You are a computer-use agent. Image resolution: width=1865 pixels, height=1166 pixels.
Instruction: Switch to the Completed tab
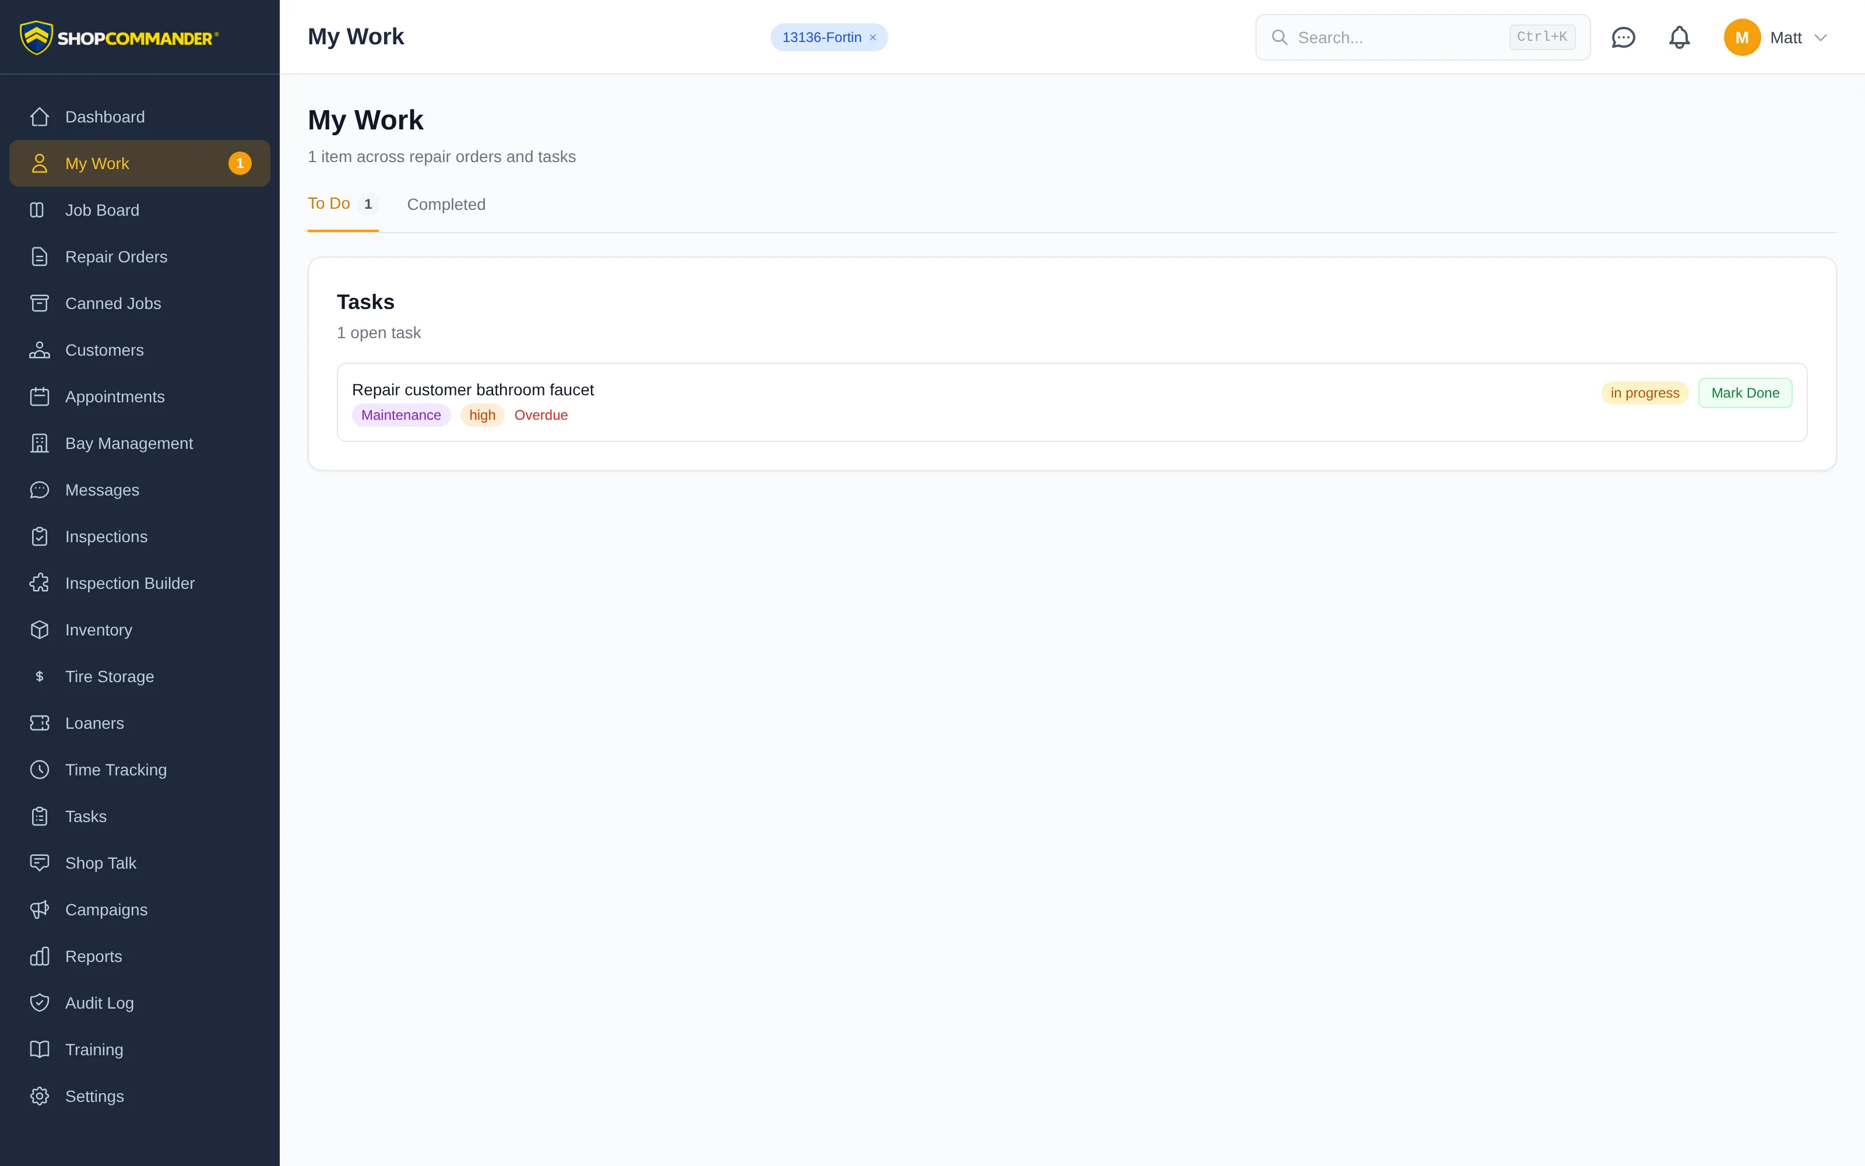point(446,205)
